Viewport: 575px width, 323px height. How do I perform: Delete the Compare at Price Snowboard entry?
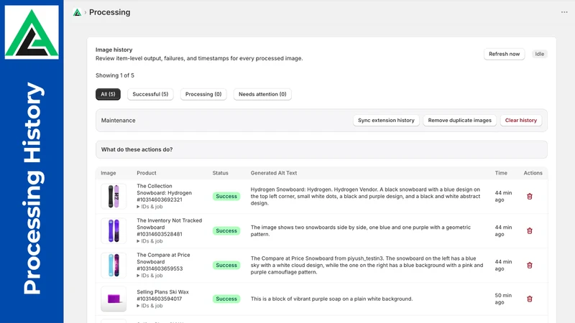tap(530, 265)
